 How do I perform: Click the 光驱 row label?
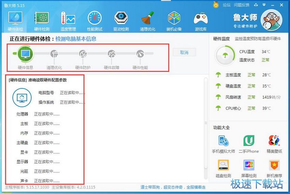click(x=24, y=171)
